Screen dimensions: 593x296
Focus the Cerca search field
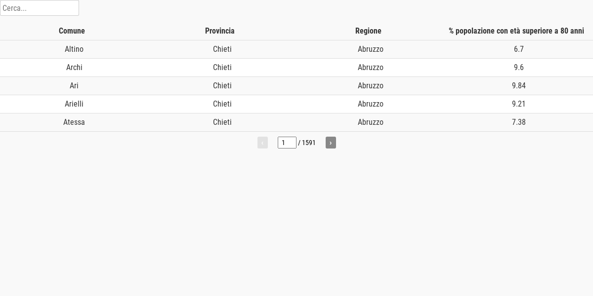[x=40, y=8]
